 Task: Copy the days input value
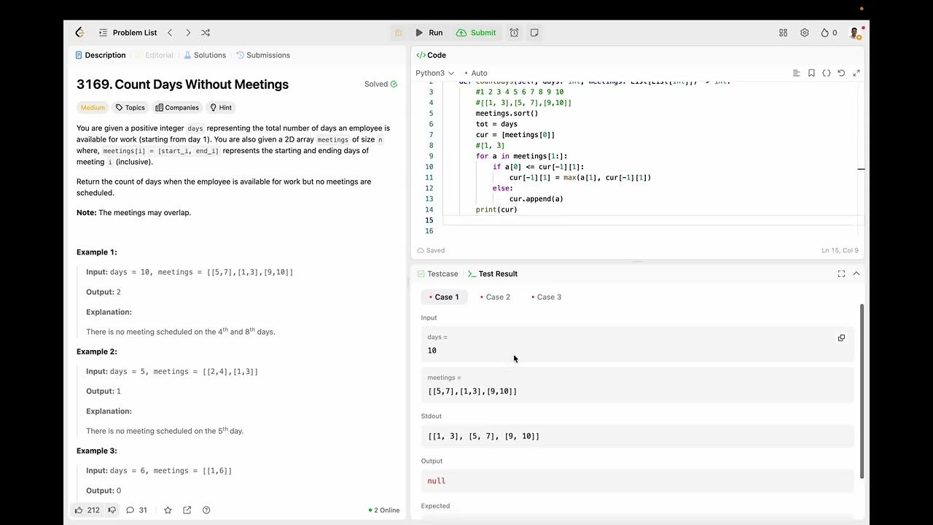click(x=841, y=338)
